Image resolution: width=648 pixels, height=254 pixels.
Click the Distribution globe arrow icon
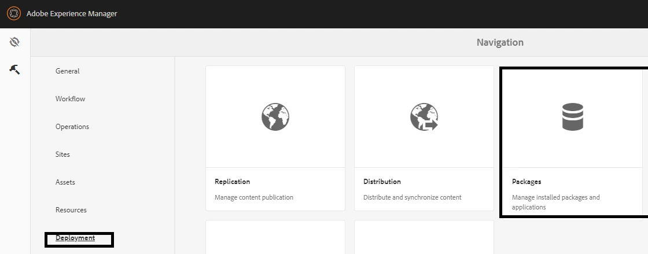pos(424,117)
